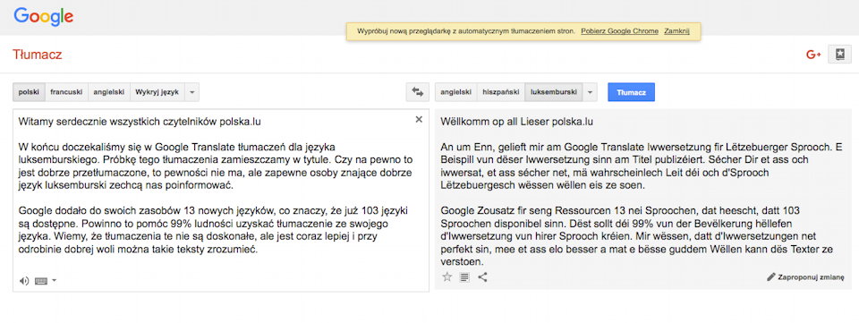Follow the Pobierz Google Chrome link
The width and height of the screenshot is (859, 323).
pyautogui.click(x=619, y=31)
